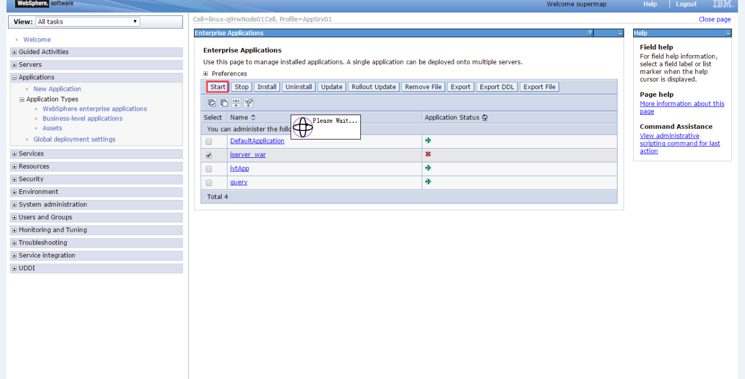Viewport: 745px width, 379px height.
Task: Open Help in the top banner
Action: click(650, 4)
